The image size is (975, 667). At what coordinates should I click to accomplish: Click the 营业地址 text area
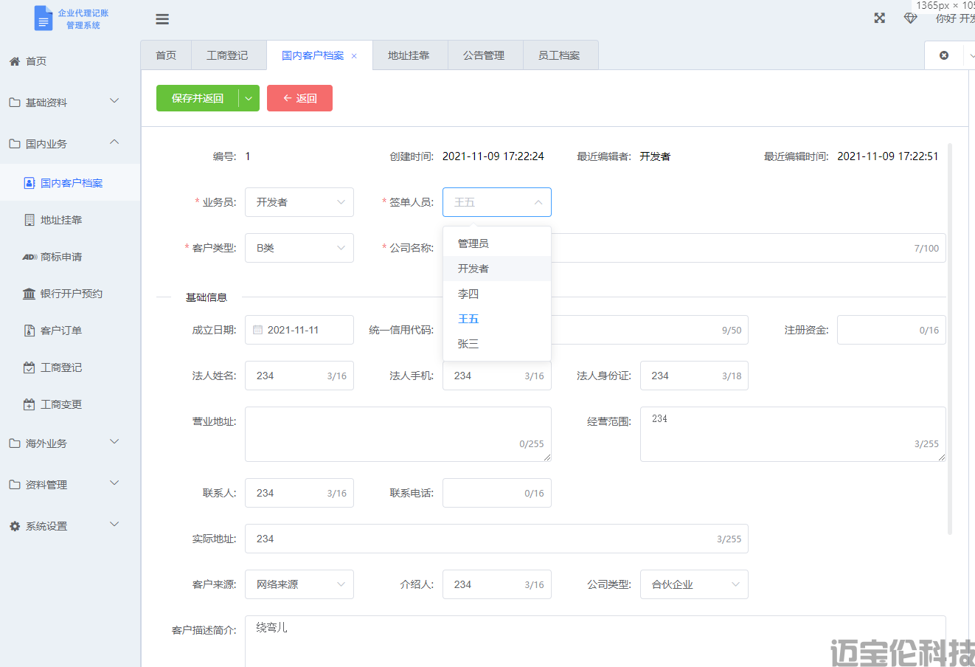(x=398, y=434)
